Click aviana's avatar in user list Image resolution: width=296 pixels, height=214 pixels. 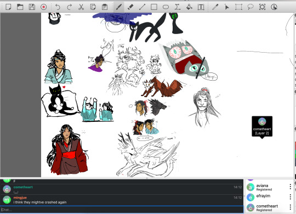point(251,187)
